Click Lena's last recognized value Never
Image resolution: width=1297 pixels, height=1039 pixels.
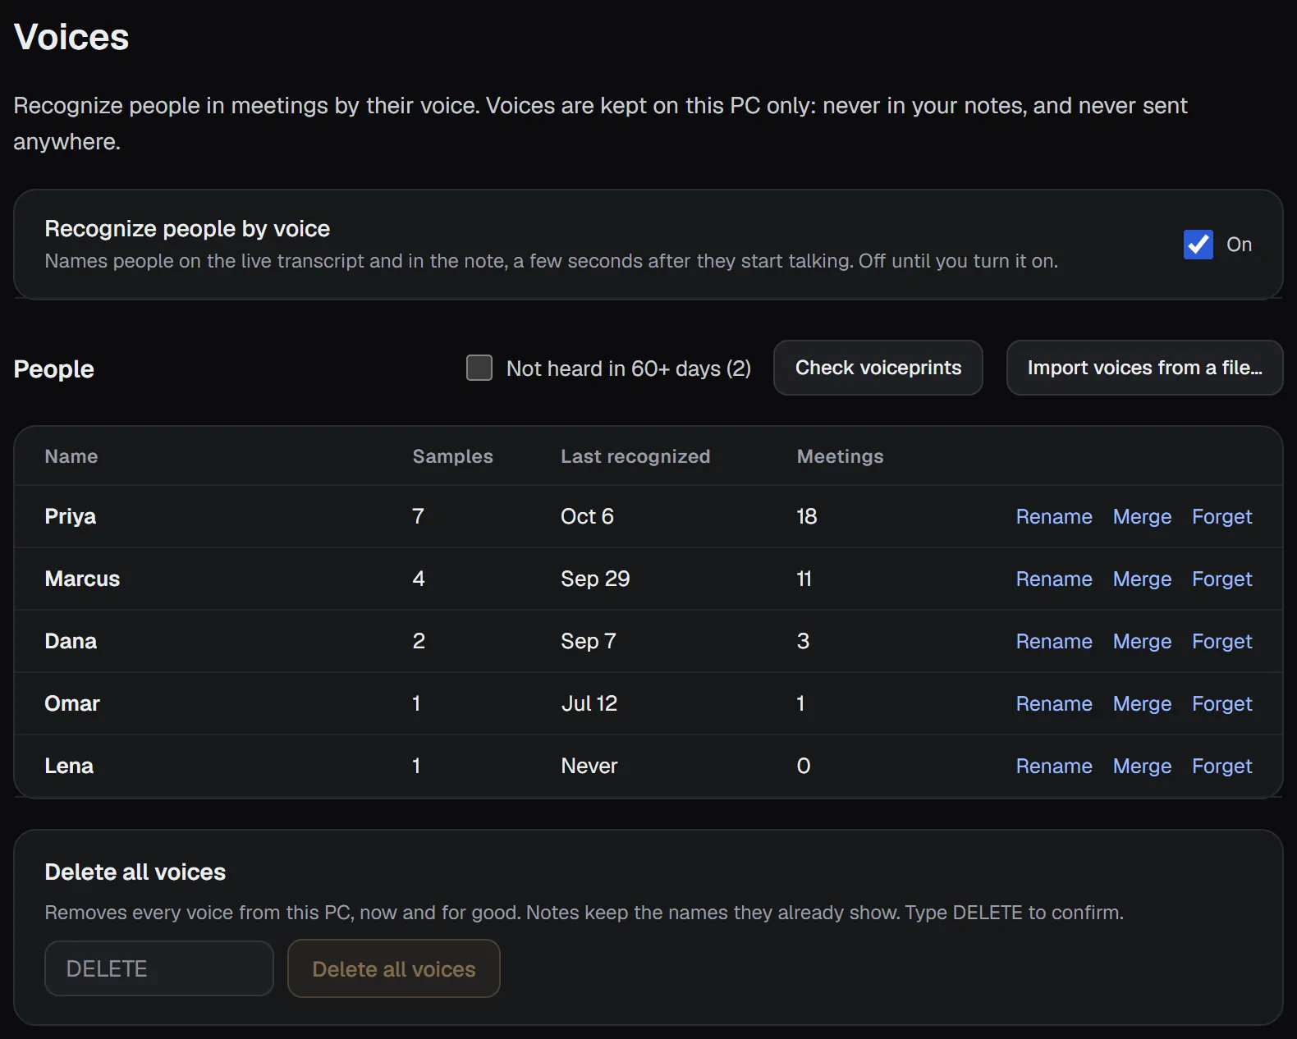(589, 766)
